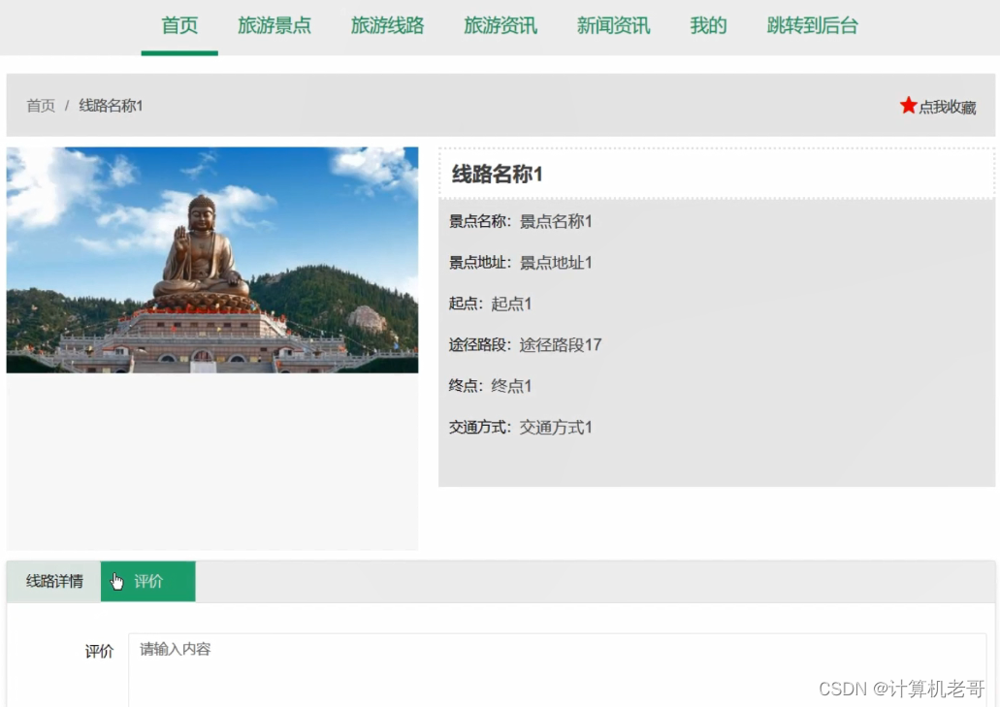Select the green 评价 tab
The height and width of the screenshot is (707, 1000).
click(x=148, y=582)
